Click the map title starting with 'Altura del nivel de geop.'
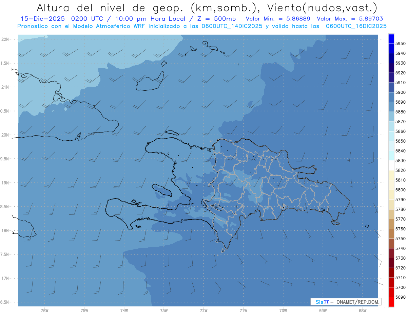Screen dimensions: 407x315 [x=207, y=7]
